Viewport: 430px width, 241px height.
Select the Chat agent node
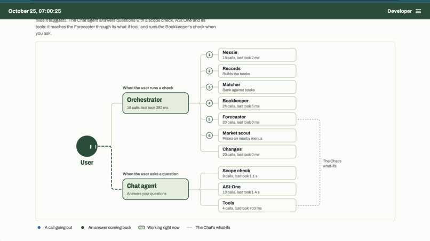point(155,189)
